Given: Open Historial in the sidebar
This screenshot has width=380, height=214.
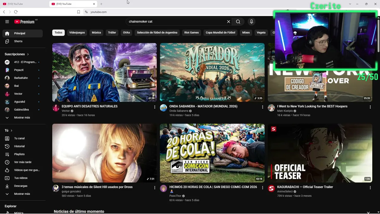Looking at the screenshot, I should point(23,146).
